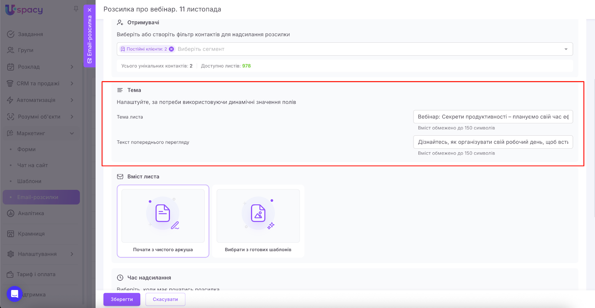Open the segment dropdown arrow
The height and width of the screenshot is (308, 595).
click(566, 49)
